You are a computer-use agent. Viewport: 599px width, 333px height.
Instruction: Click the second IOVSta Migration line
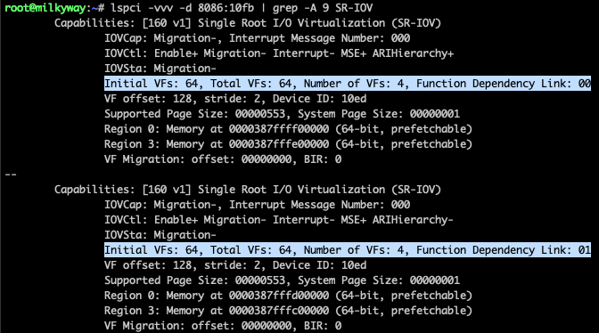pos(160,235)
